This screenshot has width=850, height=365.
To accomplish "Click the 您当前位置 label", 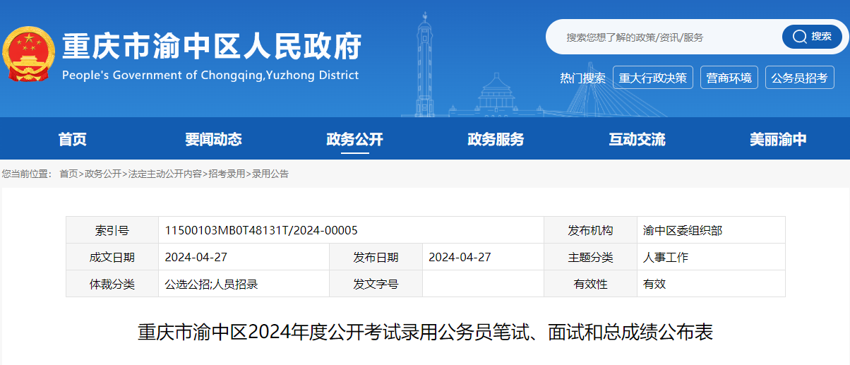I will click(x=26, y=174).
